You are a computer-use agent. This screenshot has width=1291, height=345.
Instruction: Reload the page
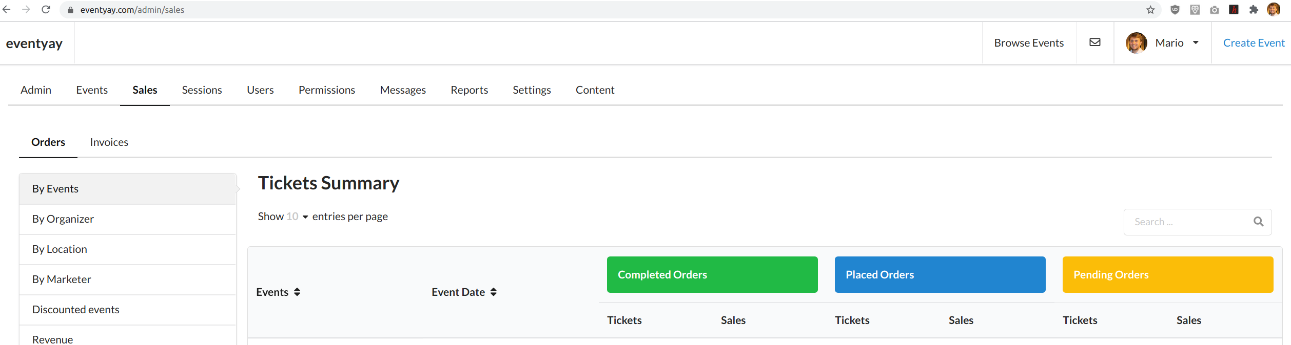[x=46, y=10]
